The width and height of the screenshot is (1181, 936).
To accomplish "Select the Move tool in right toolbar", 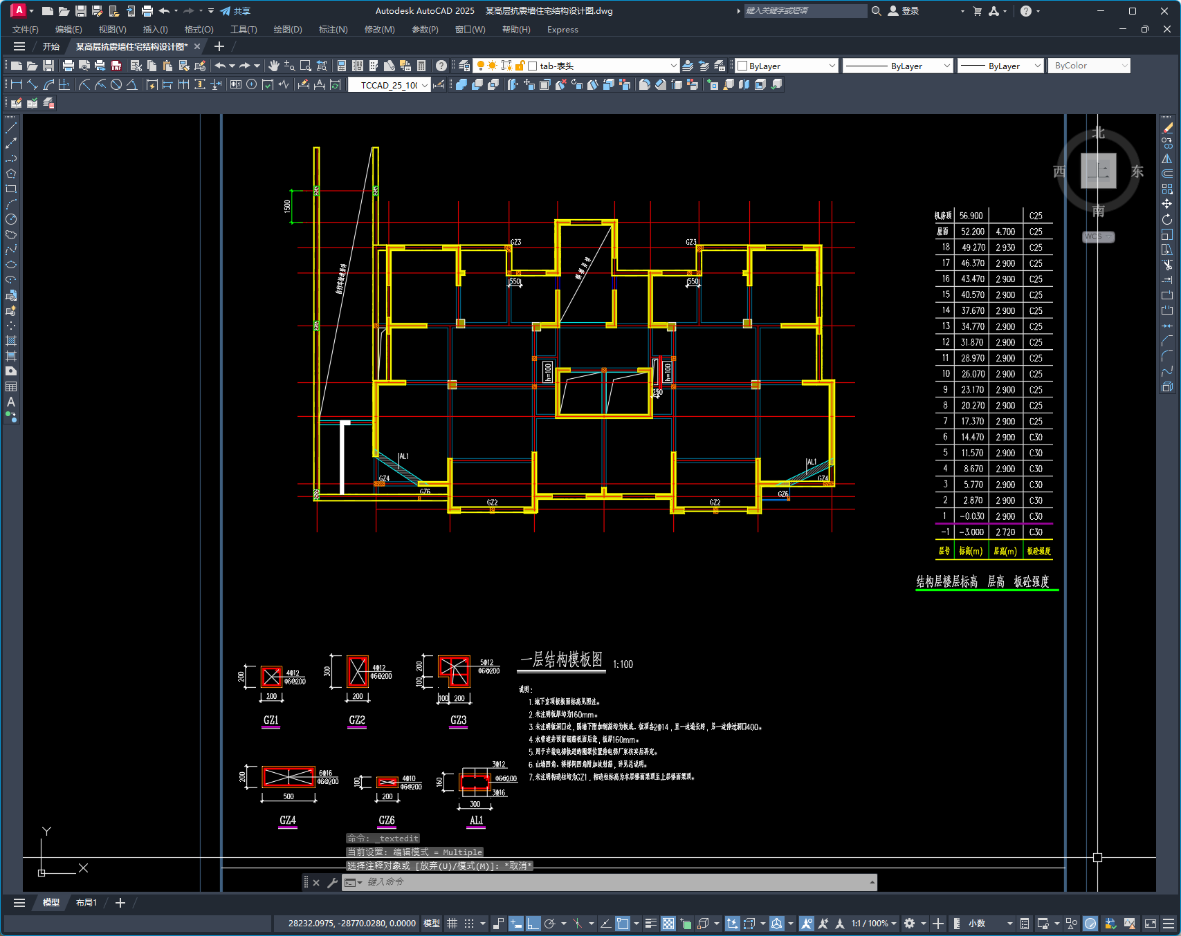I will (1167, 204).
